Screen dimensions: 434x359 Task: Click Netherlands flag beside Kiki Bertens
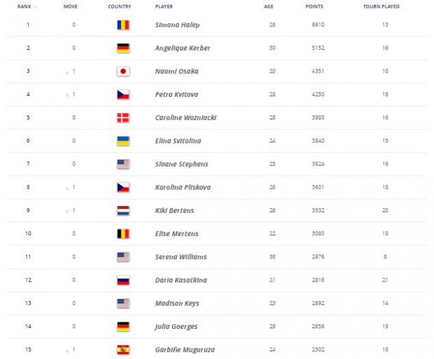123,210
